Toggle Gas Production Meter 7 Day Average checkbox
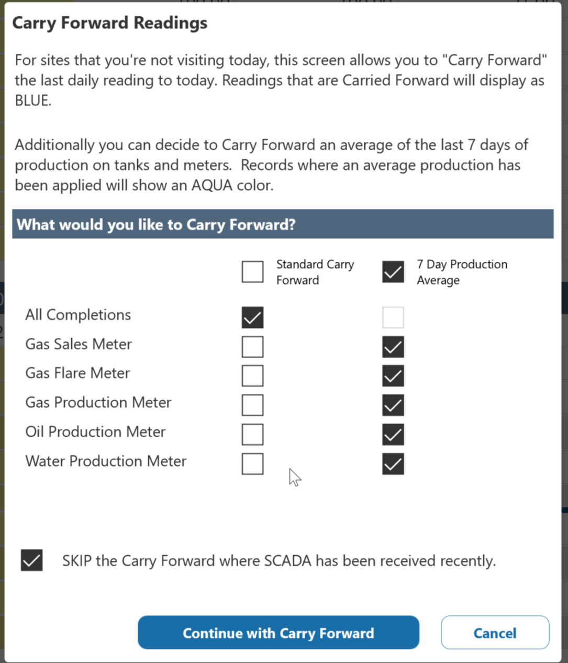The image size is (568, 663). pos(393,405)
